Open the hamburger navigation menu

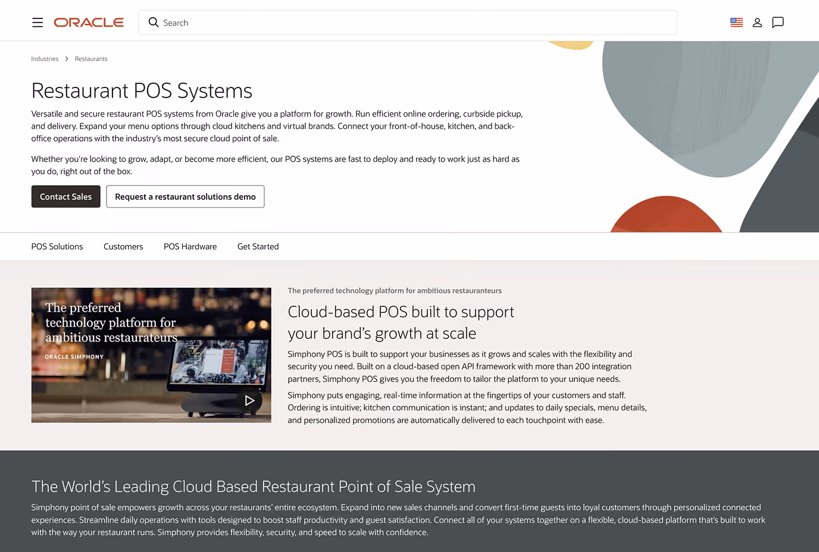pyautogui.click(x=37, y=23)
